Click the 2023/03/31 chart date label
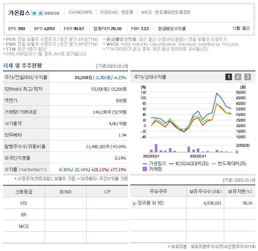Screen dimensions: 258x251 pyautogui.click(x=198, y=156)
